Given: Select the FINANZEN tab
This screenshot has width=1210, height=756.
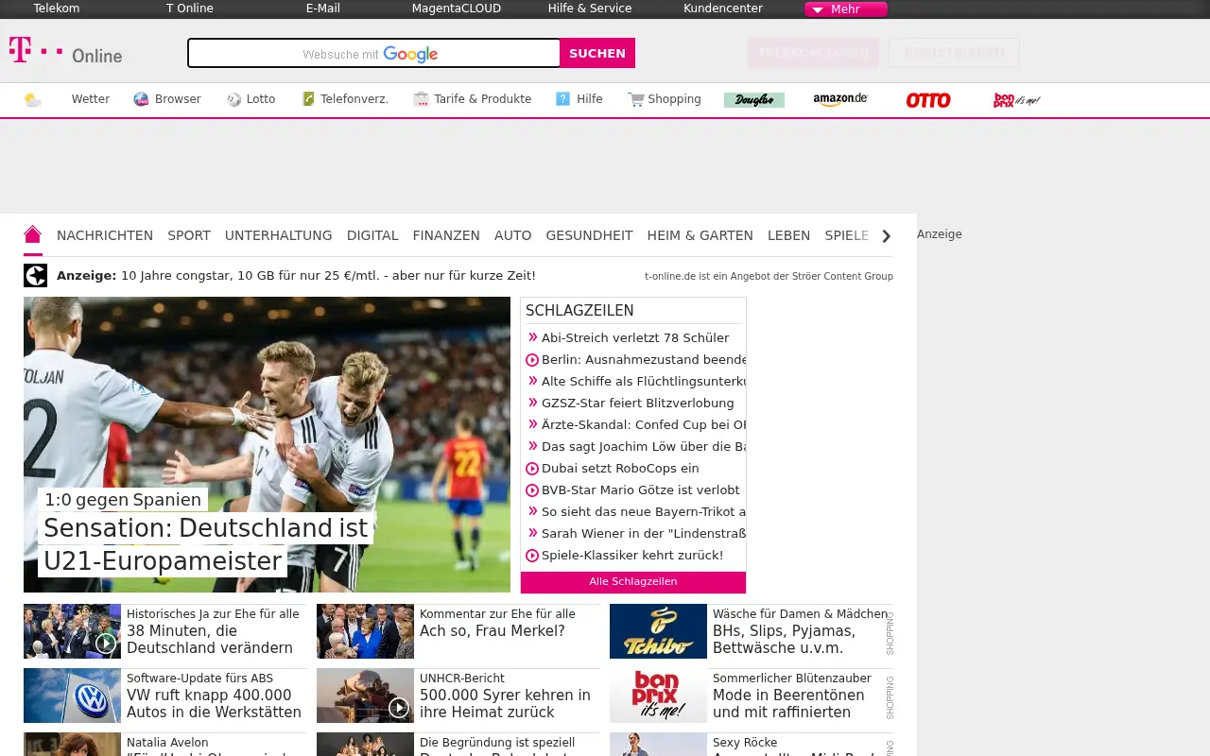Looking at the screenshot, I should click(446, 235).
